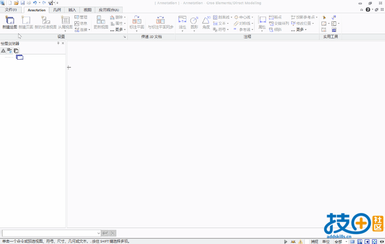The width and height of the screenshot is (385, 244).
Task: Toggle second view-mode button in 绘图浏览器 toolbar
Action: [10, 51]
